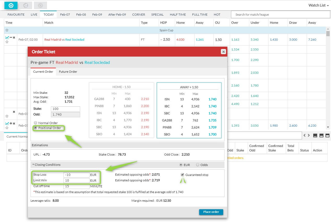This screenshot has width=331, height=222.
Task: Click home HDP odd 4.030
Action: pos(180,40)
